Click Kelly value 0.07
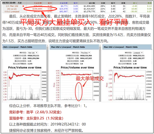Image resolution: width=154 pixels, height=134 pixels. (x=149, y=12)
